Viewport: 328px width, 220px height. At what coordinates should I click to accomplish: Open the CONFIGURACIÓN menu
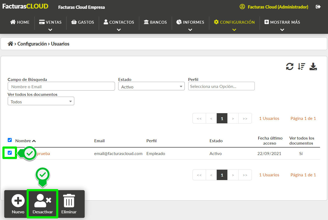pos(234,22)
